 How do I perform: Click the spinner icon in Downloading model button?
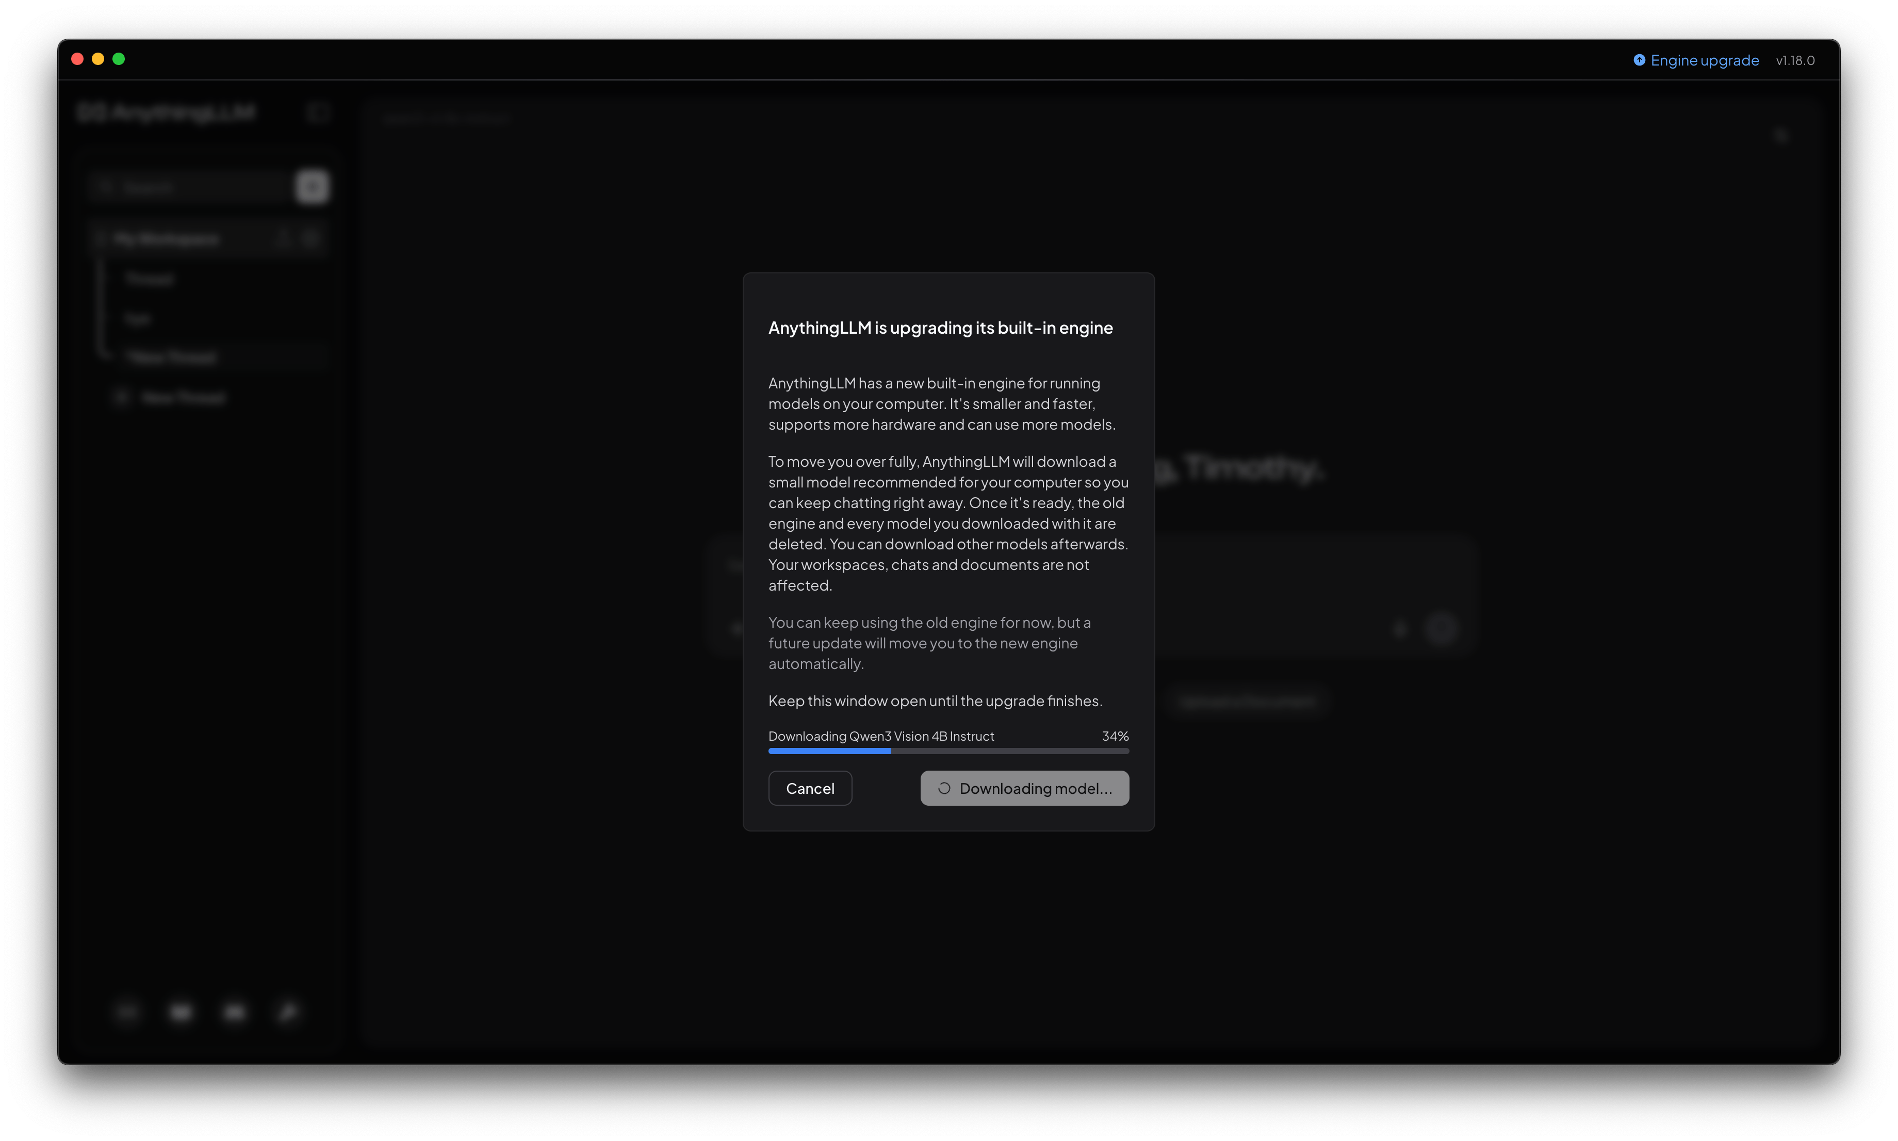944,788
